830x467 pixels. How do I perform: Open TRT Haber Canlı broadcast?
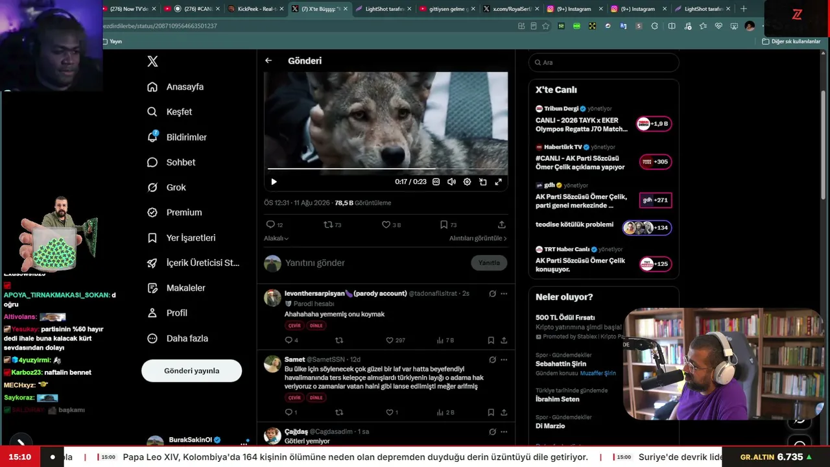pyautogui.click(x=604, y=259)
